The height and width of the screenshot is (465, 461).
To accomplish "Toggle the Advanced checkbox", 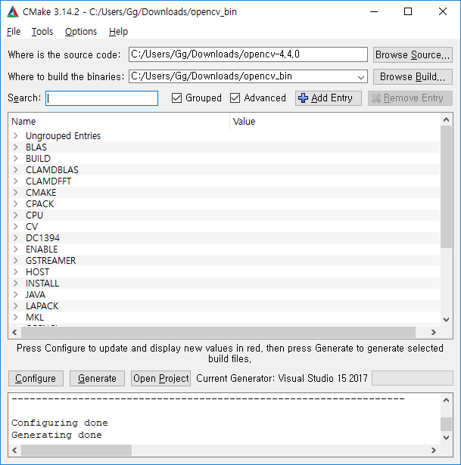I will (235, 98).
